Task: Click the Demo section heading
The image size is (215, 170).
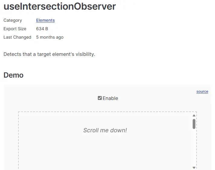Action: tap(14, 75)
